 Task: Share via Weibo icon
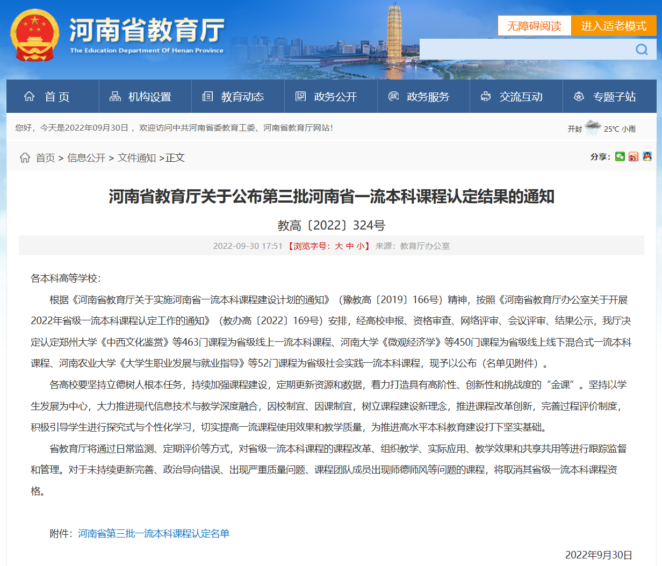(x=634, y=156)
